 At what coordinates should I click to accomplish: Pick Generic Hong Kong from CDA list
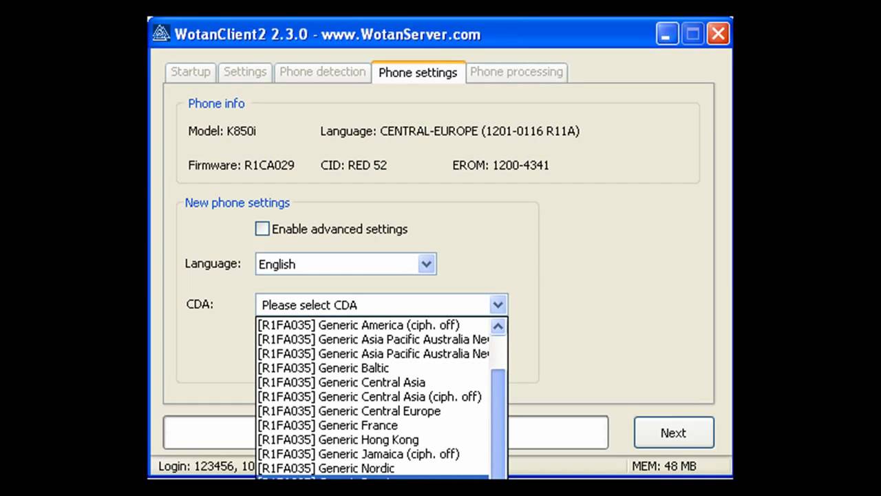[x=372, y=440]
